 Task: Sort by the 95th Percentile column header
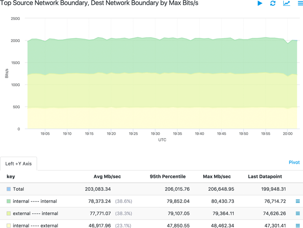pos(168,177)
